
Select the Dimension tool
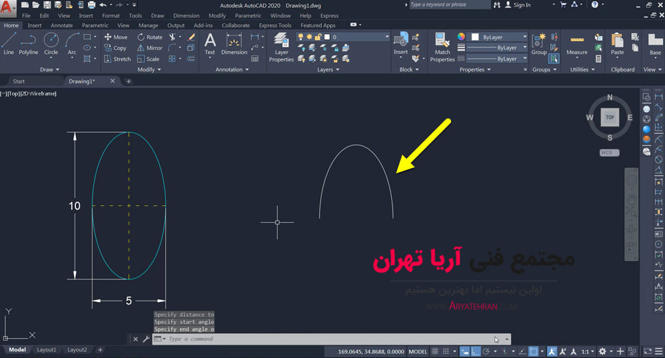click(234, 44)
